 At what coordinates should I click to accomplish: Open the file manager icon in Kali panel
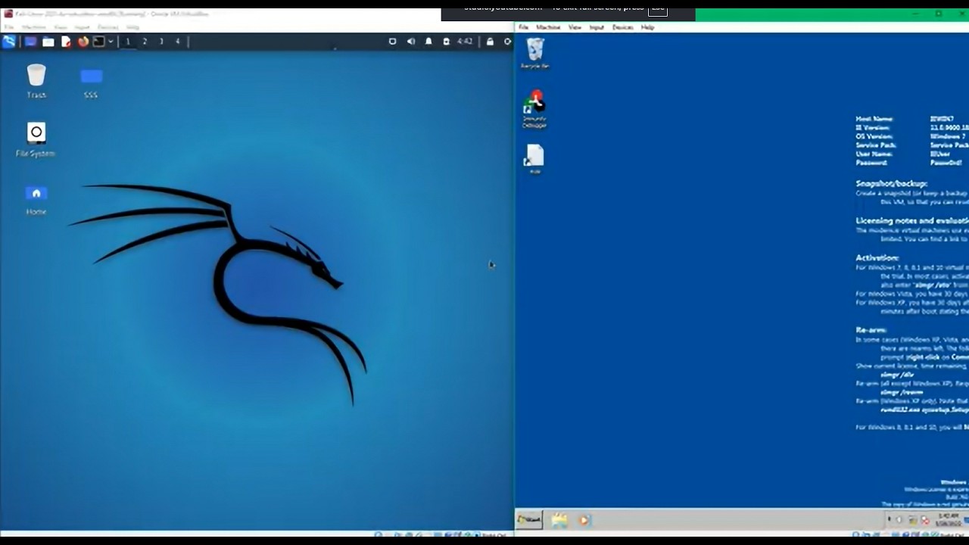point(48,42)
